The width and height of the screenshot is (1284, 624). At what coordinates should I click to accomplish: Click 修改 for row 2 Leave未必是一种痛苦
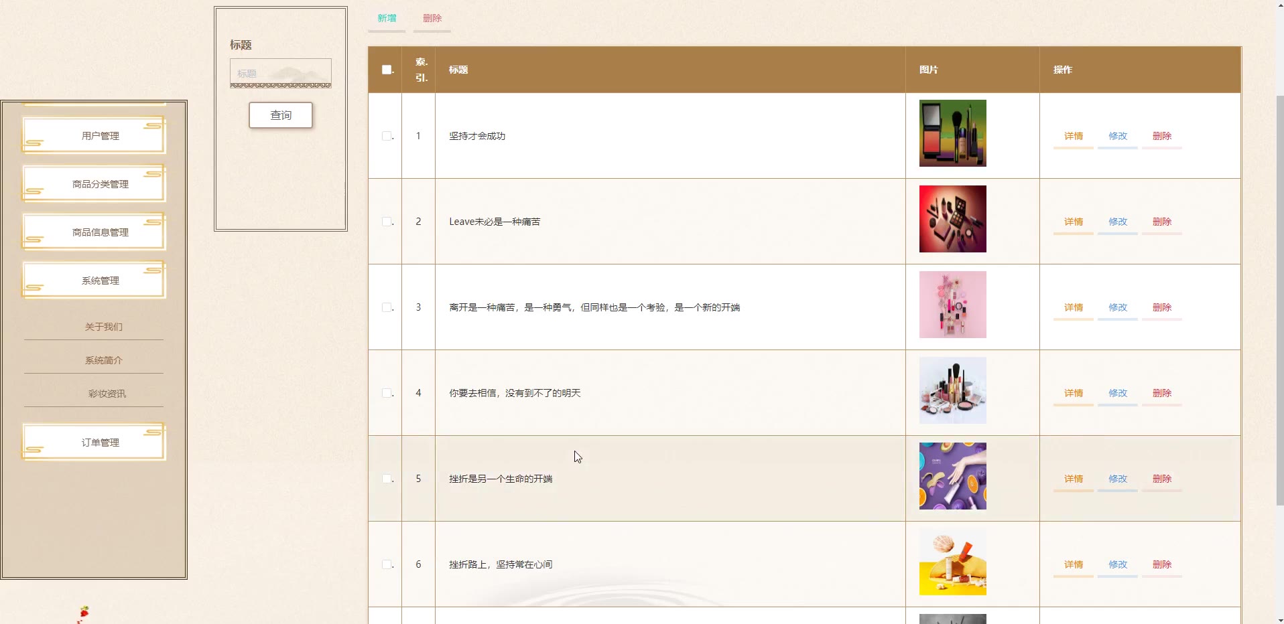click(1118, 222)
